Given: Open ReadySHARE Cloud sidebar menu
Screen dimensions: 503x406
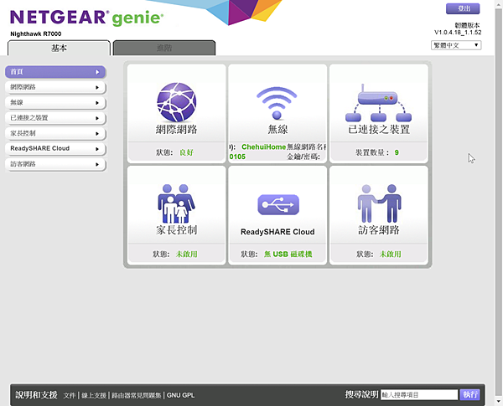Looking at the screenshot, I should point(55,149).
